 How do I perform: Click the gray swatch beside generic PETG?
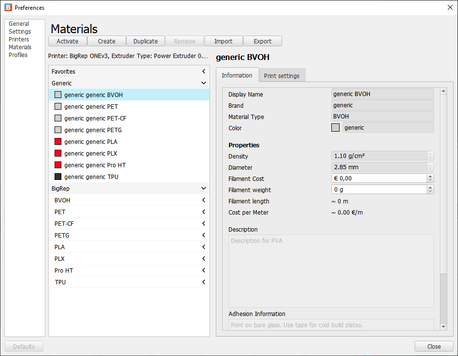(x=58, y=130)
